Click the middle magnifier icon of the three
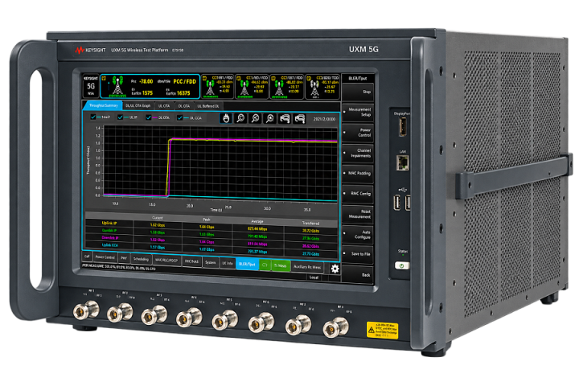The width and height of the screenshot is (579, 386). [x=255, y=118]
